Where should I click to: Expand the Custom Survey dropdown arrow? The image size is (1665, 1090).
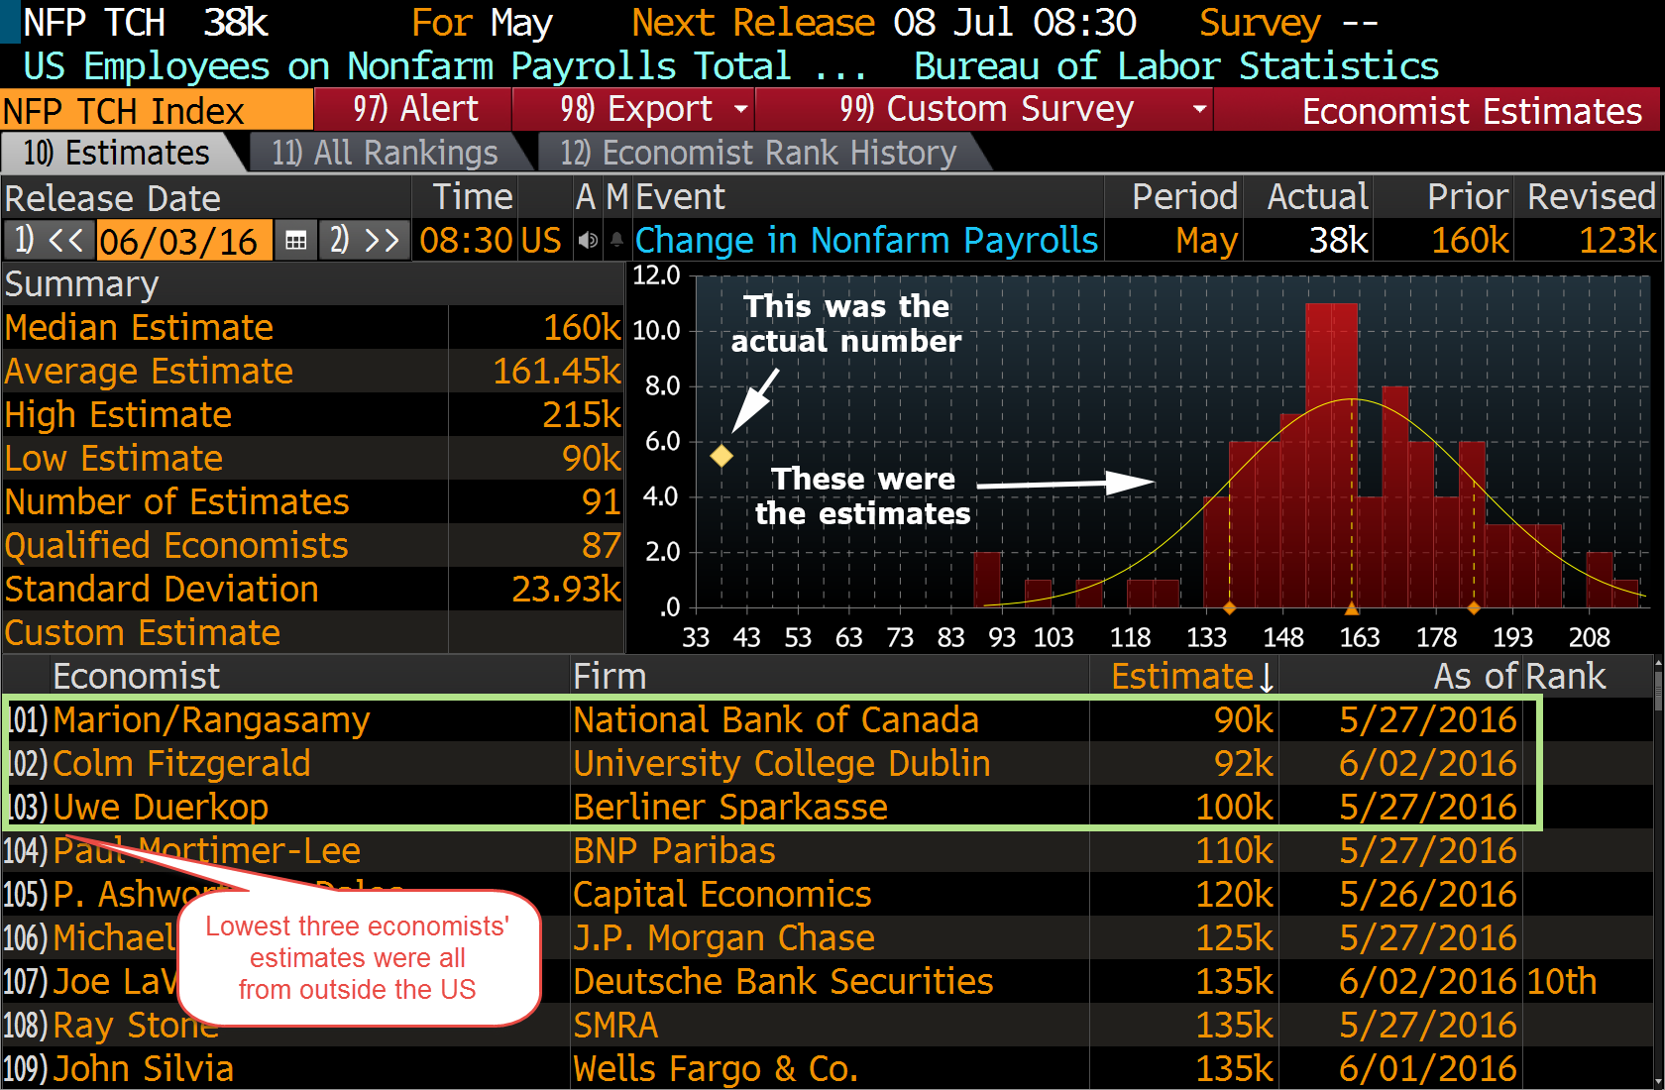[1199, 109]
